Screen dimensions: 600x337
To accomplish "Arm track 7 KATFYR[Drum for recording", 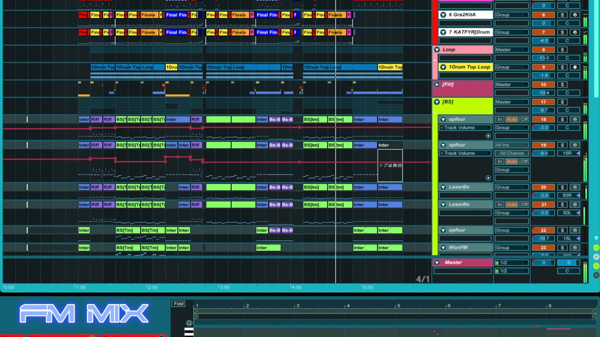I will (x=575, y=32).
